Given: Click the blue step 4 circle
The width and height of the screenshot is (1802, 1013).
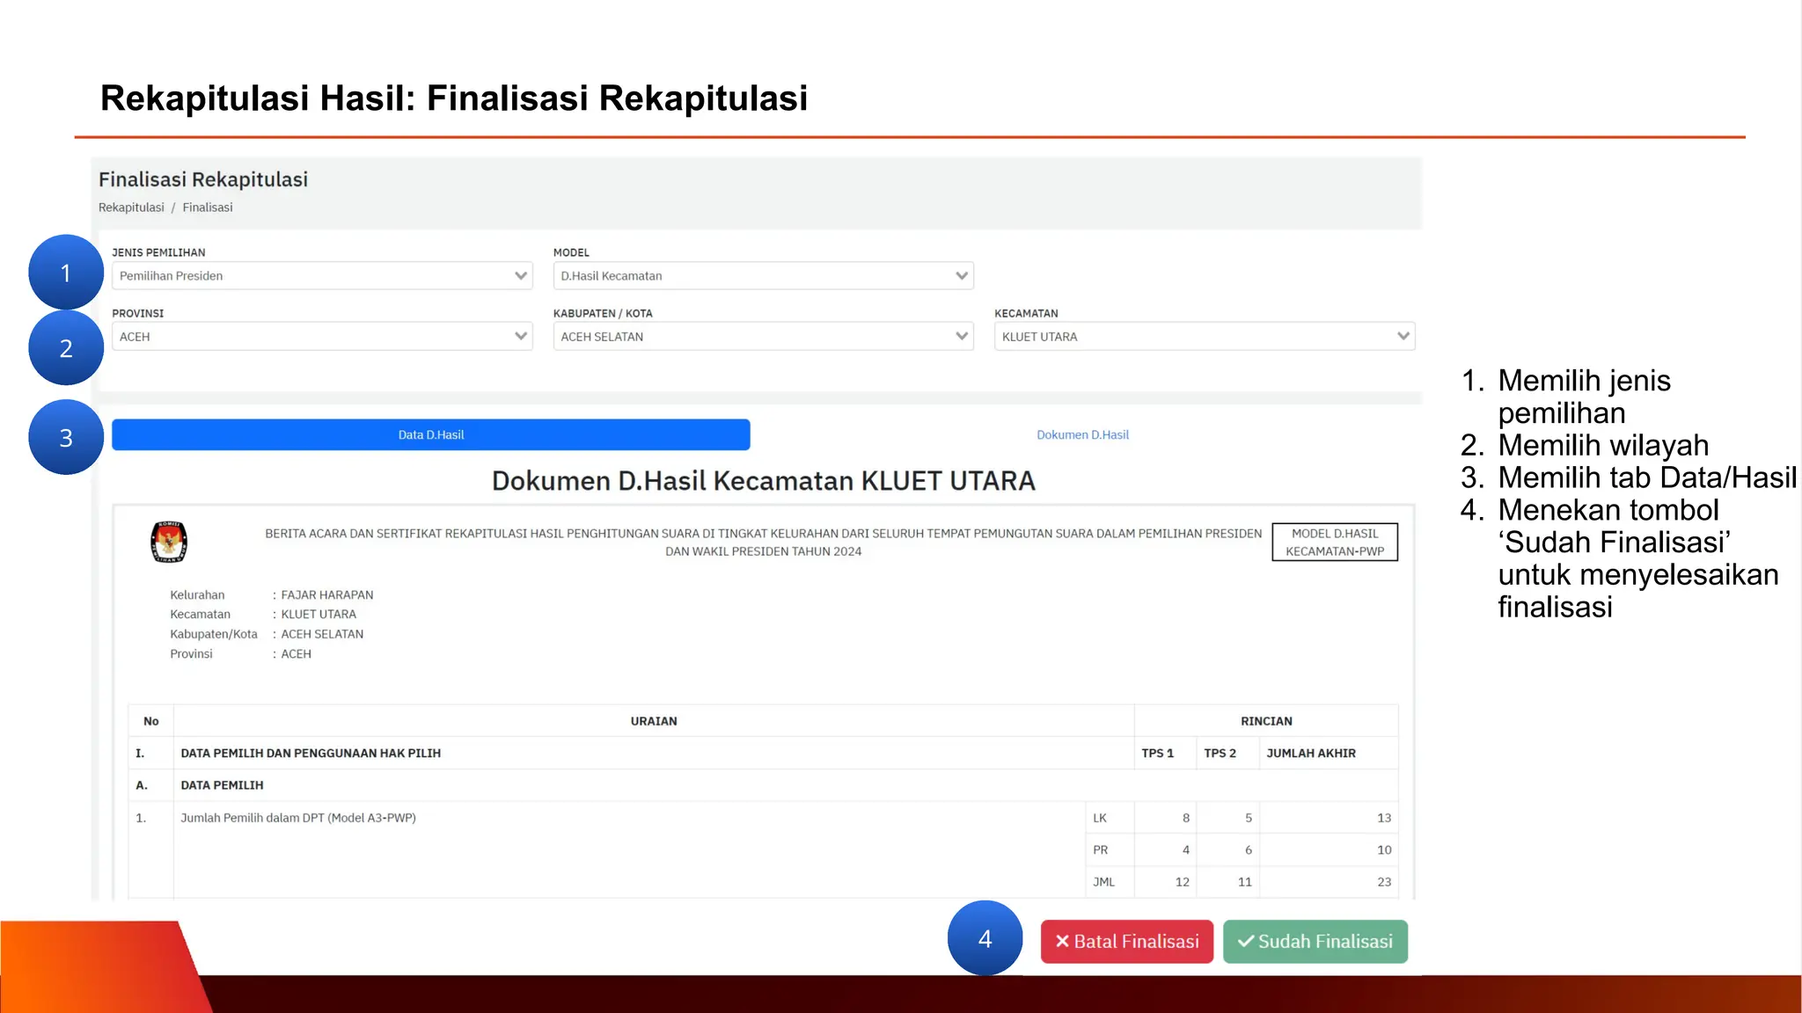Looking at the screenshot, I should coord(985,938).
